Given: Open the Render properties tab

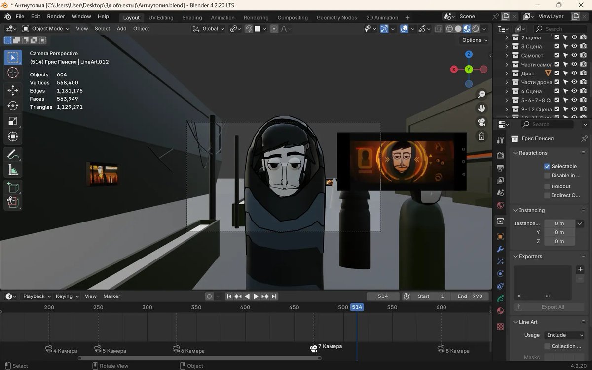Looking at the screenshot, I should coord(500,155).
